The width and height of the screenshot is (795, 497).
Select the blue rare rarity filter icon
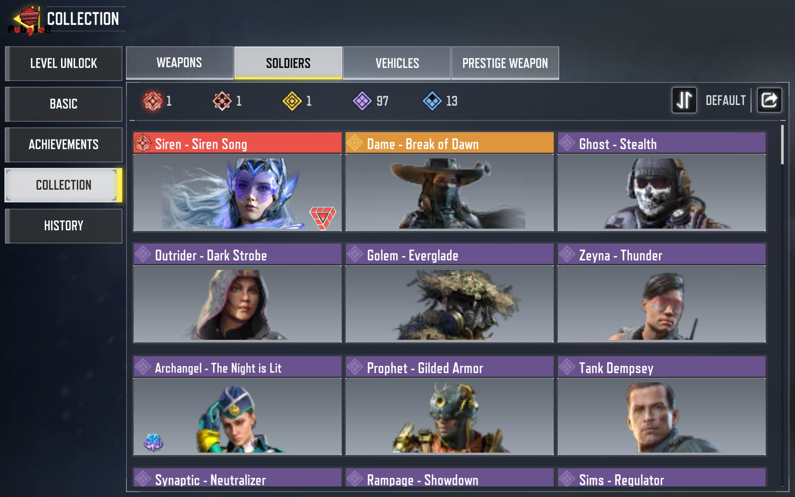coord(432,101)
